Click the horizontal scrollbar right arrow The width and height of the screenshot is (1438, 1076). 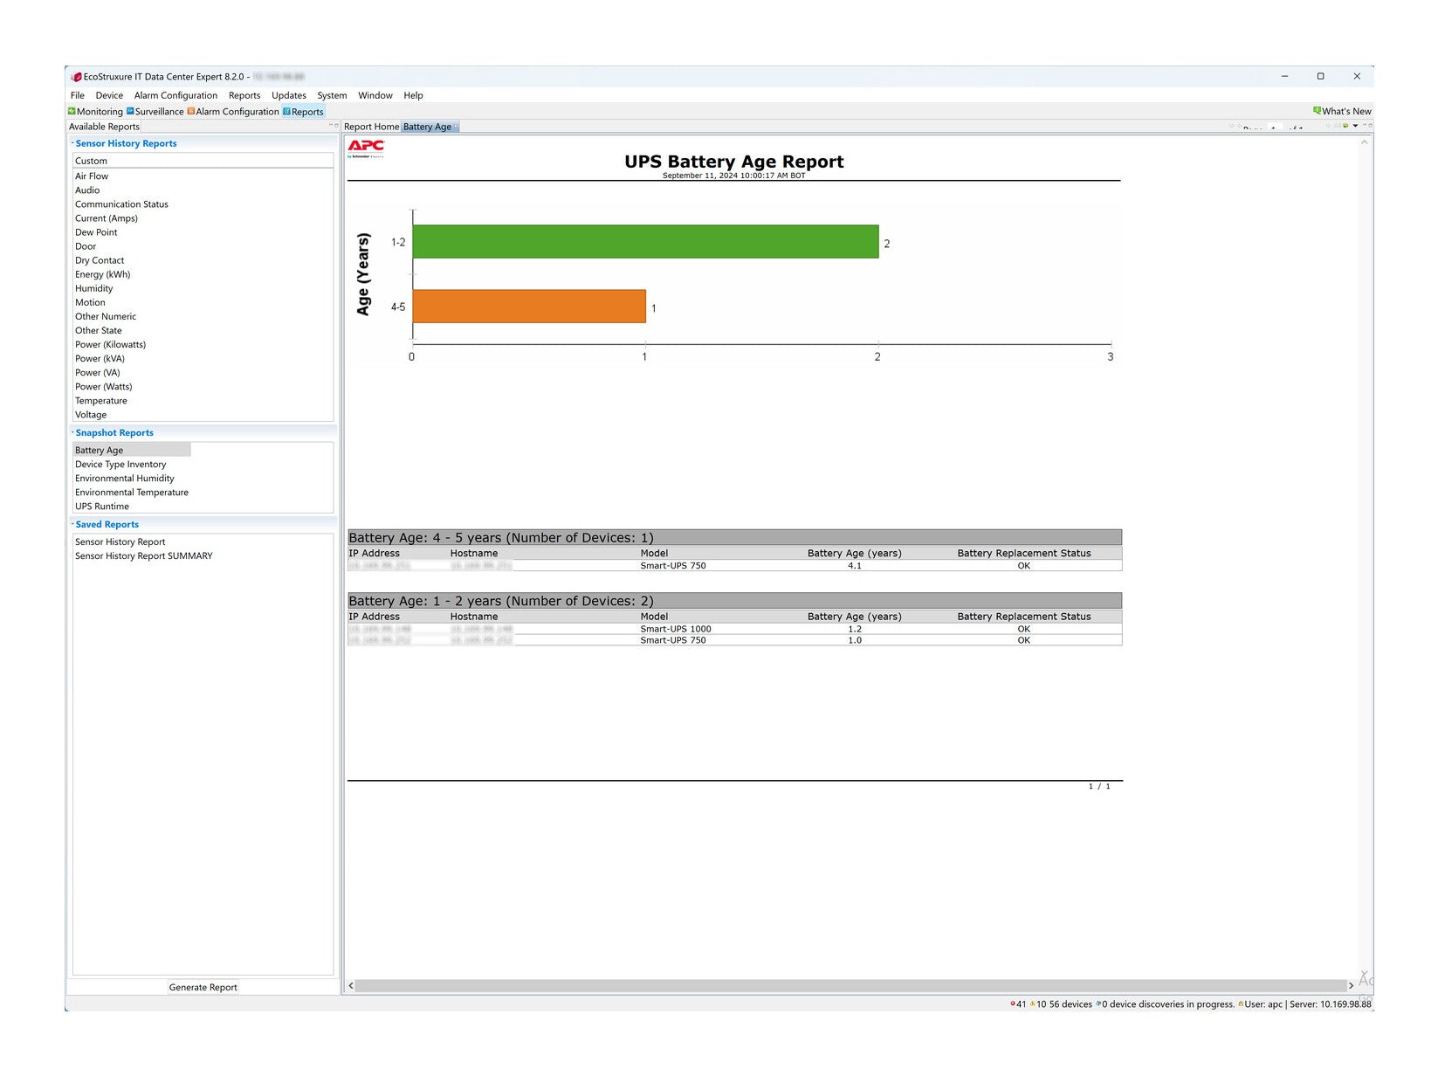1351,985
